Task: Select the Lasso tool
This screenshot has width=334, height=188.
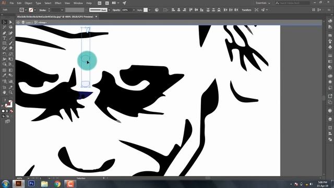Action: 10,27
